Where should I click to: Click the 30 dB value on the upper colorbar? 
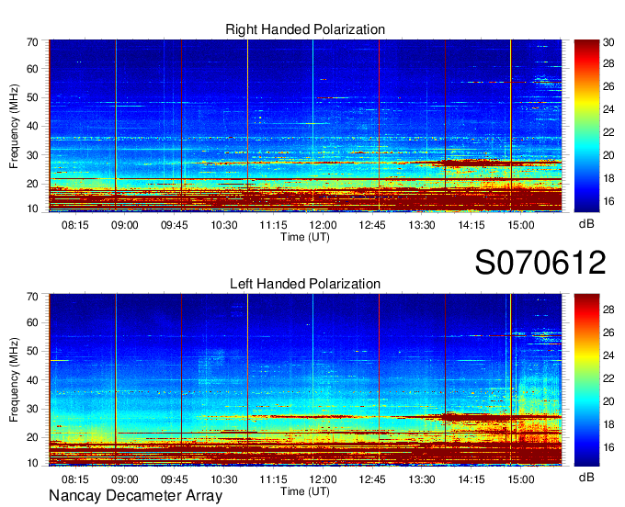point(608,42)
